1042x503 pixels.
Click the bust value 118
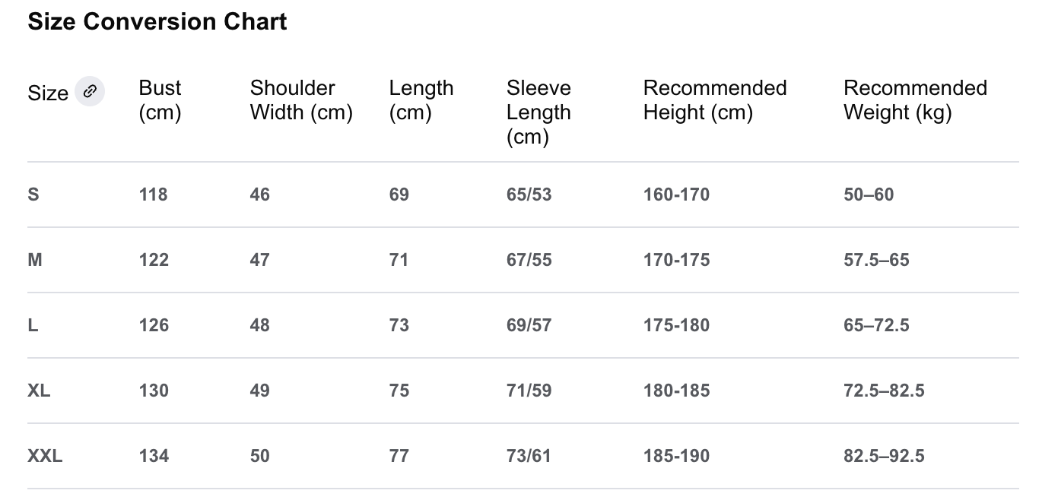[153, 195]
